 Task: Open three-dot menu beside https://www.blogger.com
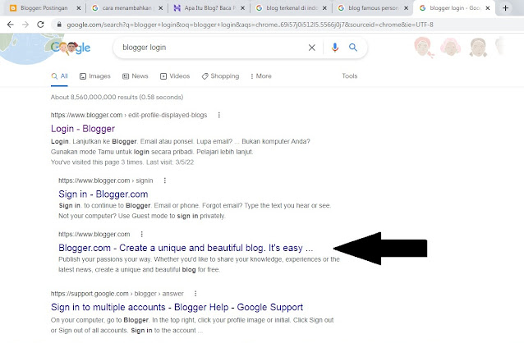coord(142,234)
